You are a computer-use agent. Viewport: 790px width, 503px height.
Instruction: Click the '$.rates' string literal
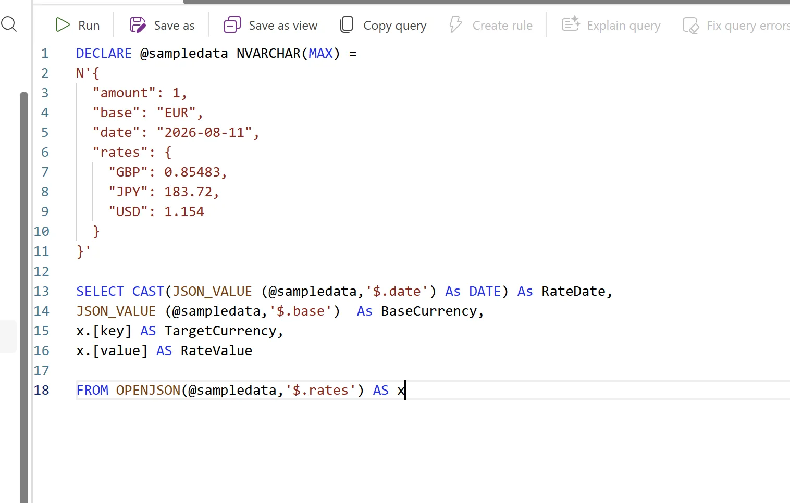pos(320,391)
